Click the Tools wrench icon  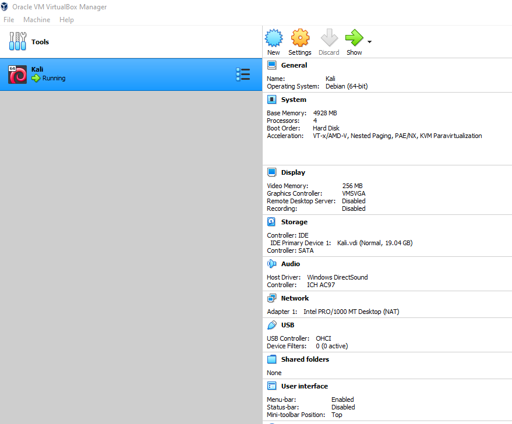tap(17, 42)
